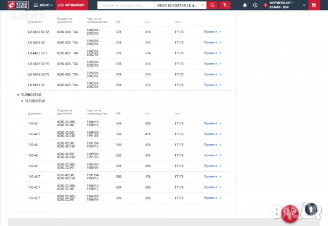
Task: Open the hamburger Меню icon
Action: [35, 5]
